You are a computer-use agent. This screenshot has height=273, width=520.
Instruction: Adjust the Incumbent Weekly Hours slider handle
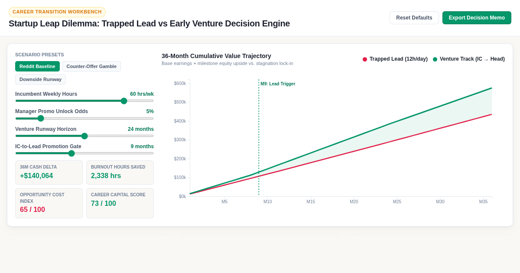tap(124, 101)
